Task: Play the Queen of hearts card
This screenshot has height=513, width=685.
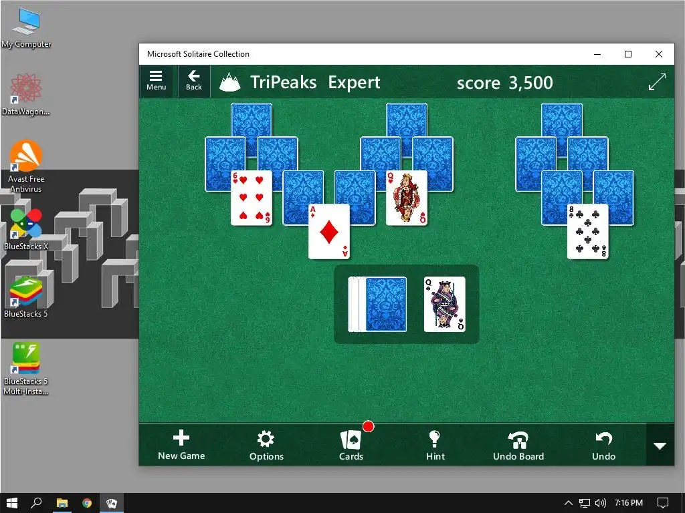Action: (407, 198)
